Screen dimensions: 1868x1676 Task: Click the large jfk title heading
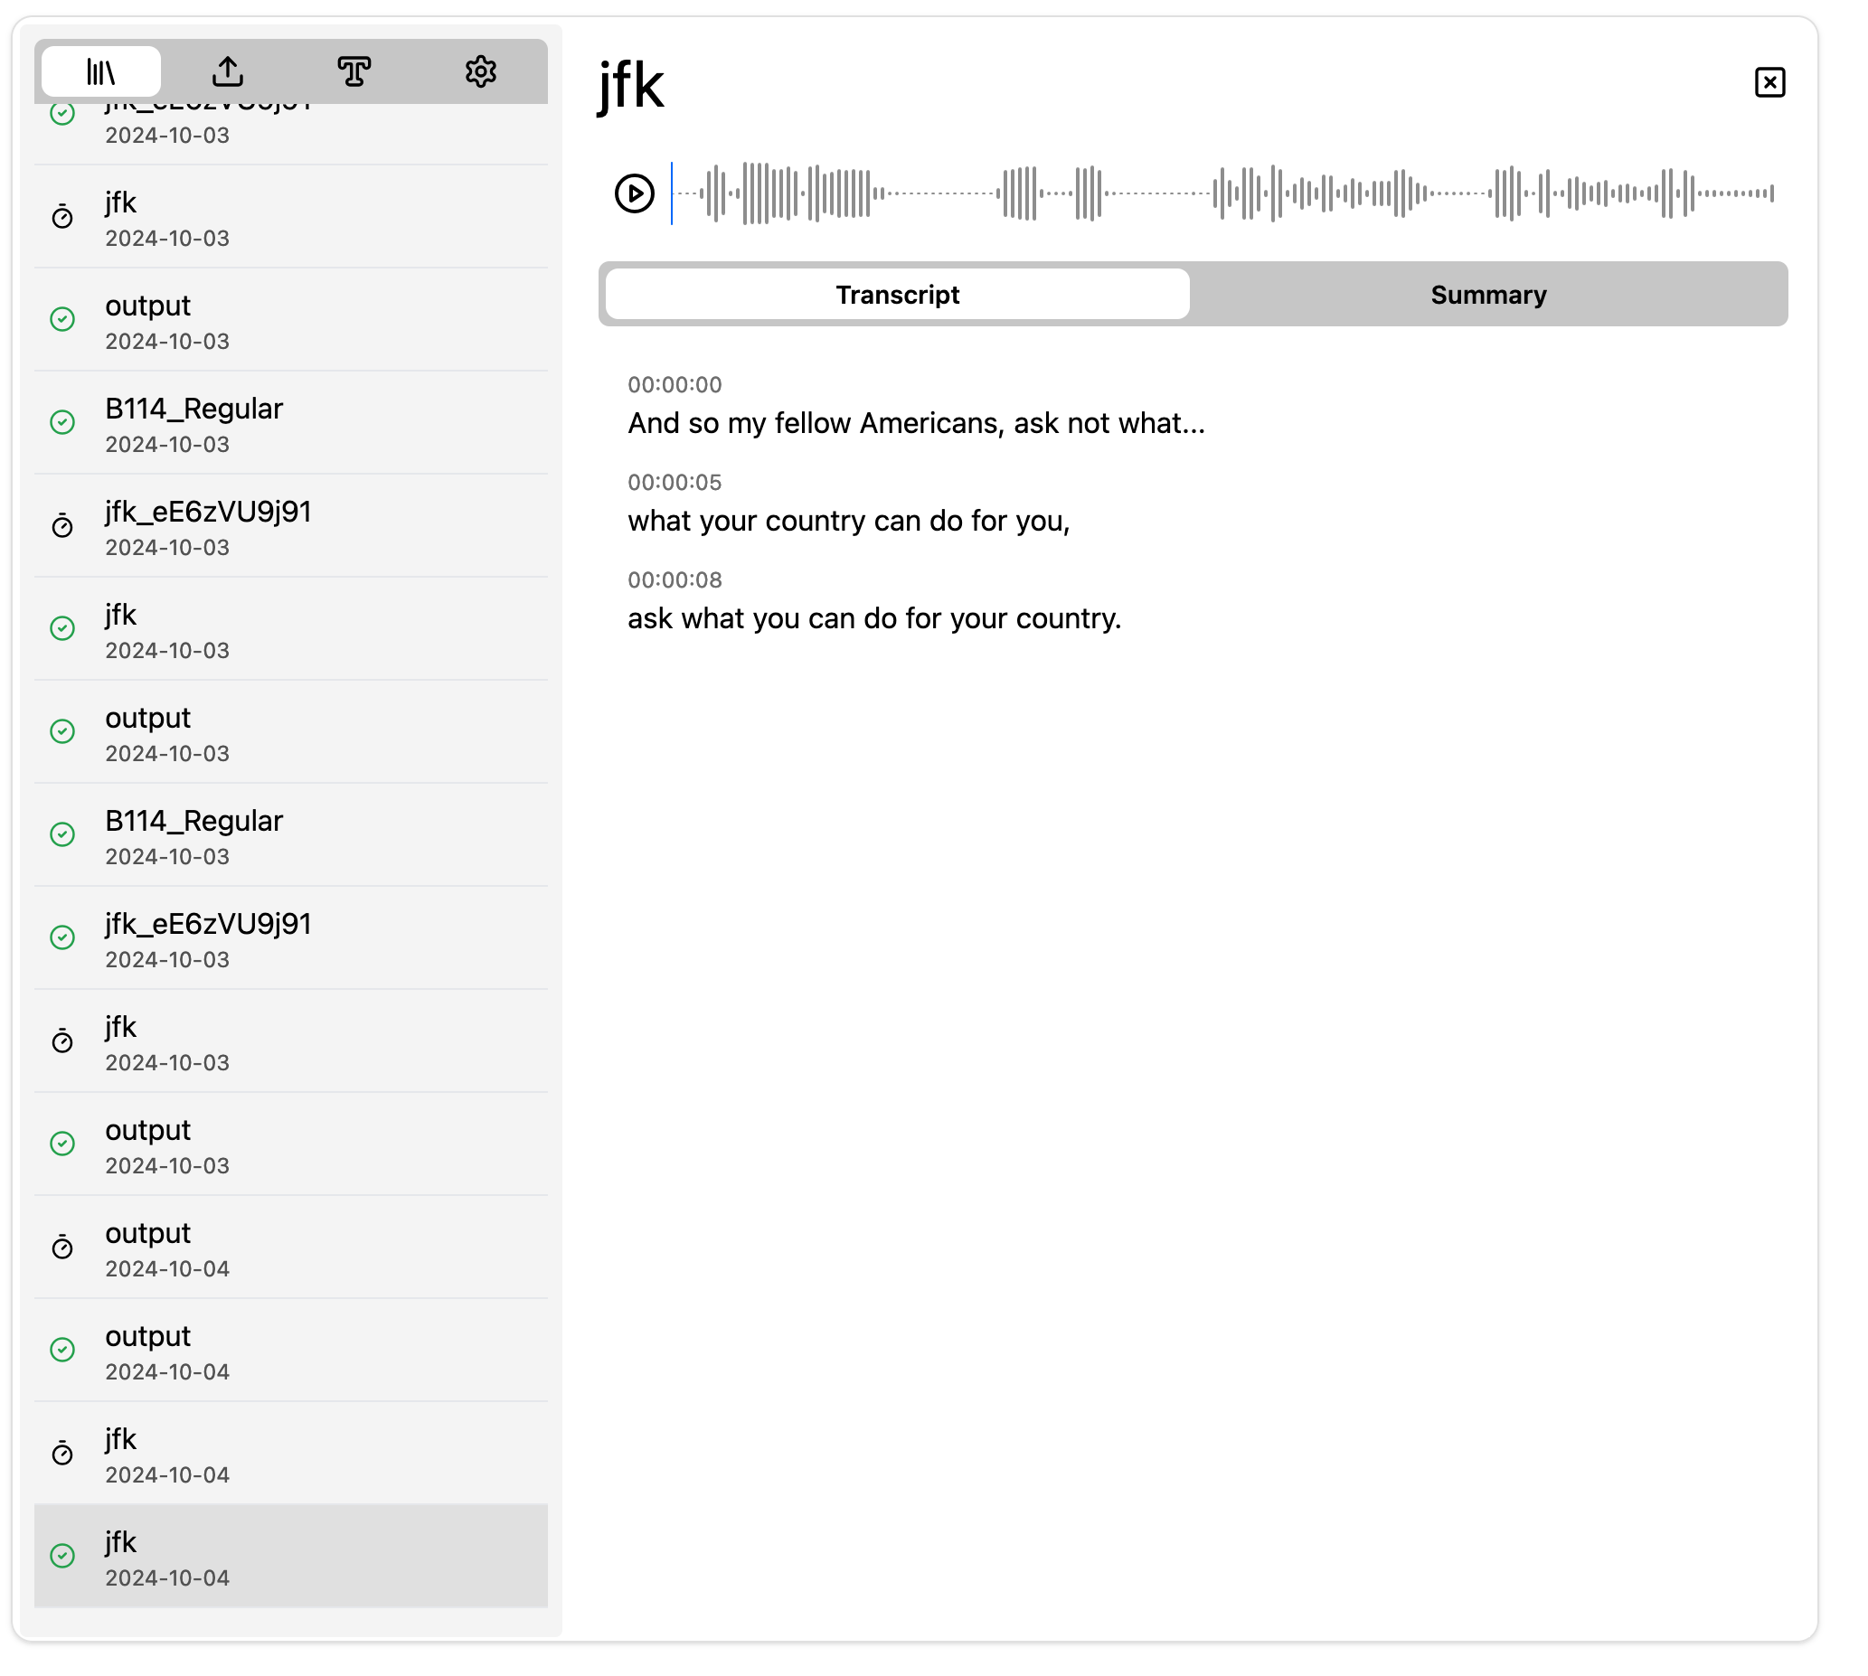click(x=631, y=86)
